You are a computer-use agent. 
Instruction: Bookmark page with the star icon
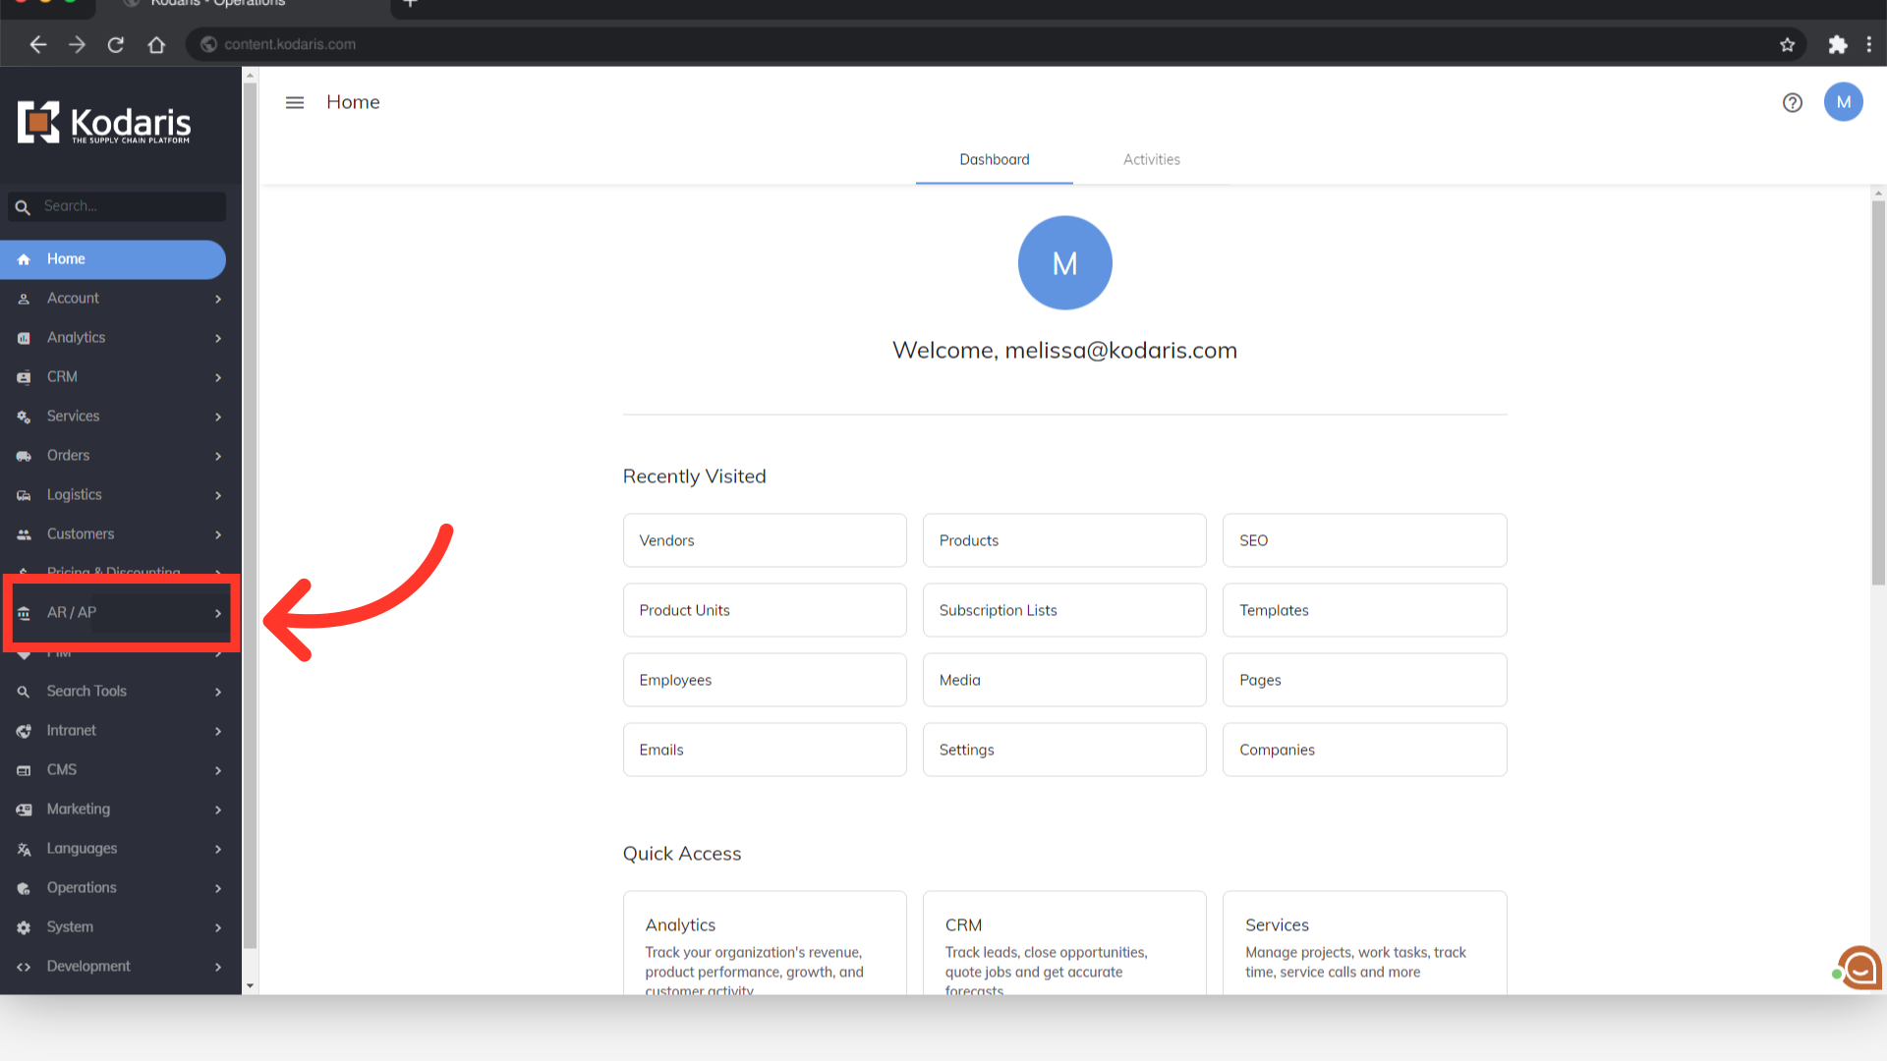[1787, 44]
